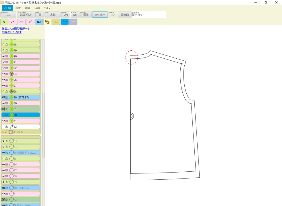This screenshot has width=282, height=206.
Task: Click the dashed gear on transform 42
Action: coord(11,199)
